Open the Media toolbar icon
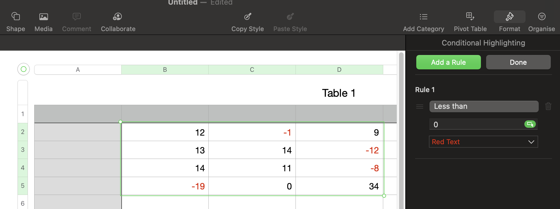This screenshot has width=560, height=209. (43, 17)
